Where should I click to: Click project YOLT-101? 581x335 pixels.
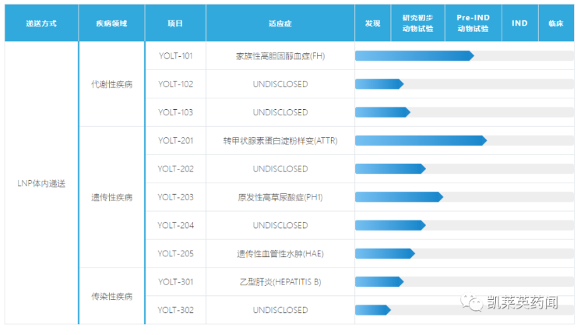[176, 56]
